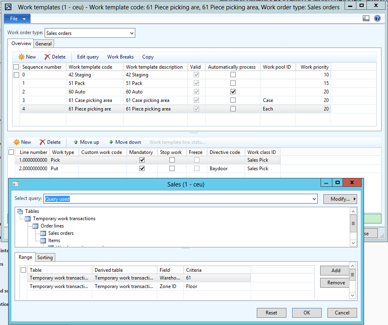The width and height of the screenshot is (388, 325).
Task: Click the Delete icon in the upper toolbar
Action: click(x=48, y=57)
